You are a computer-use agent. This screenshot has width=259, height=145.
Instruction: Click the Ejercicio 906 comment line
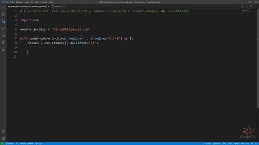(105, 11)
